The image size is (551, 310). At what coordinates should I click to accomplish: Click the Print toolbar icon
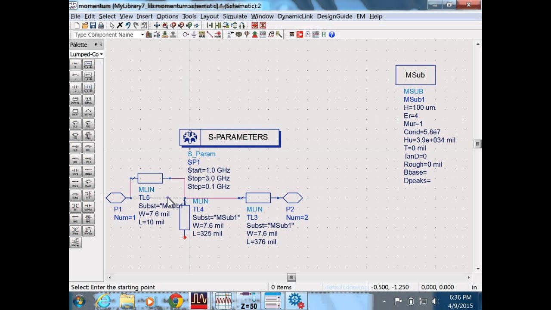coord(101,25)
